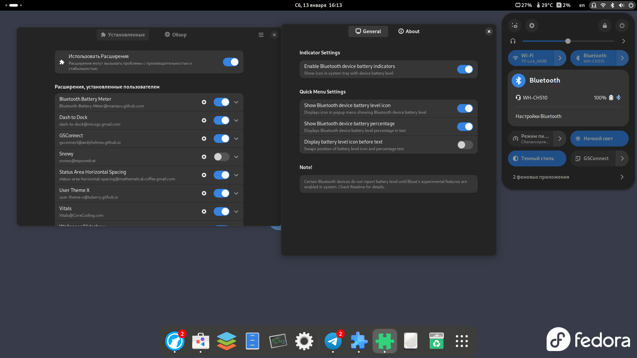Expand Wi-Fi networks submenu arrow
Screen dimensions: 637x358
pyautogui.click(x=560, y=58)
